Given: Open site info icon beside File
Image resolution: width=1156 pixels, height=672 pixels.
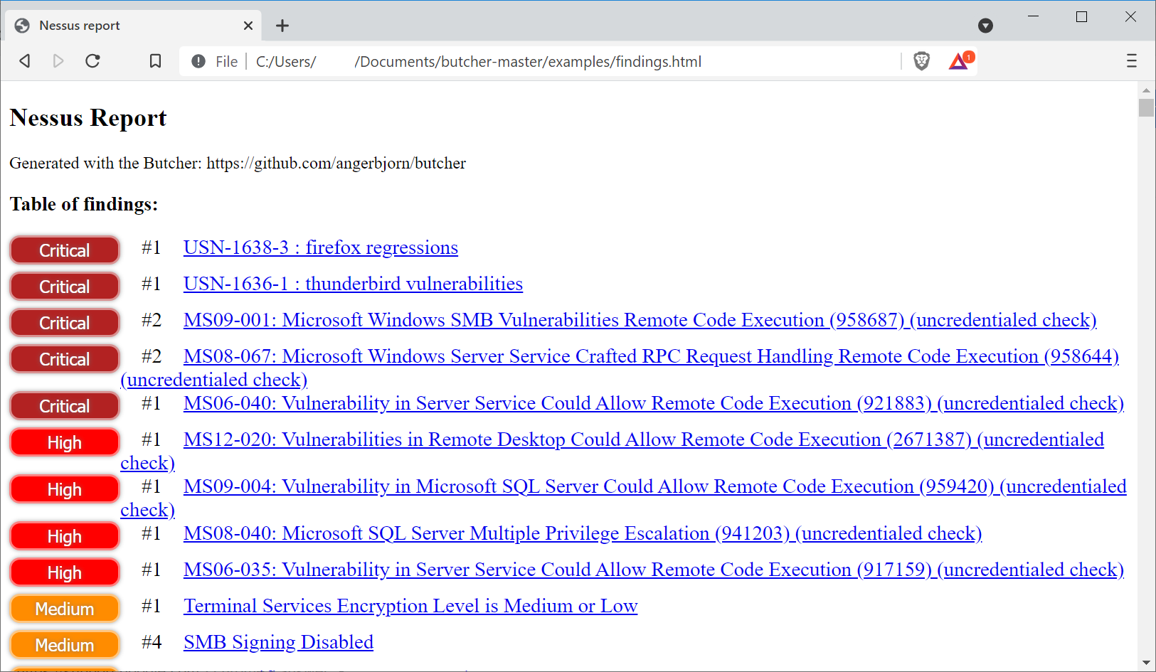Looking at the screenshot, I should point(198,61).
